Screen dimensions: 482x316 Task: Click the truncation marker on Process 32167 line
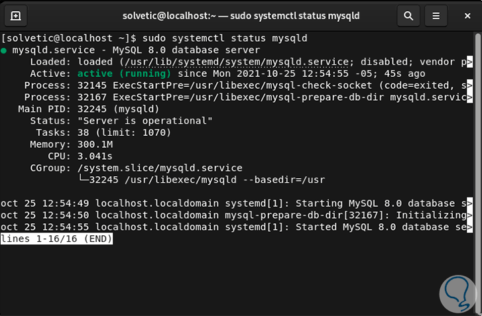[469, 97]
